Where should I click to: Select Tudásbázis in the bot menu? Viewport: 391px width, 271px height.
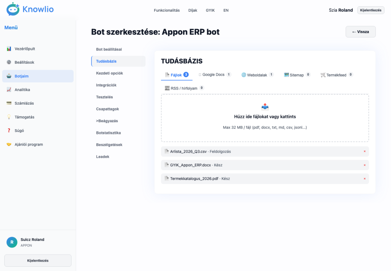click(x=118, y=61)
